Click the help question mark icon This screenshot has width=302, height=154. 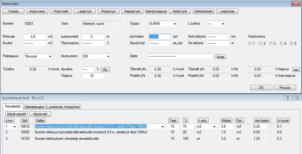click(x=287, y=98)
